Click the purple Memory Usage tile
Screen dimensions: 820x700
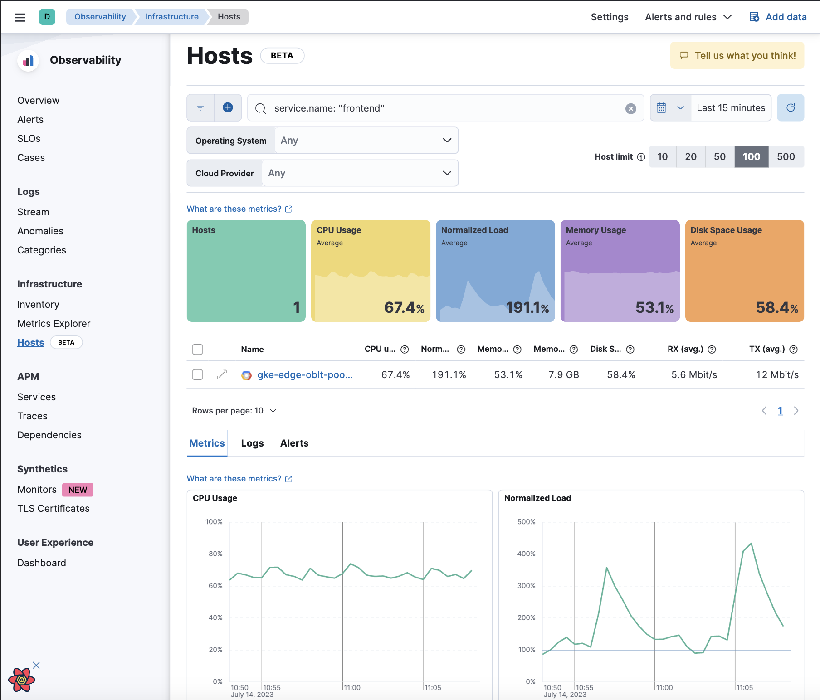620,271
